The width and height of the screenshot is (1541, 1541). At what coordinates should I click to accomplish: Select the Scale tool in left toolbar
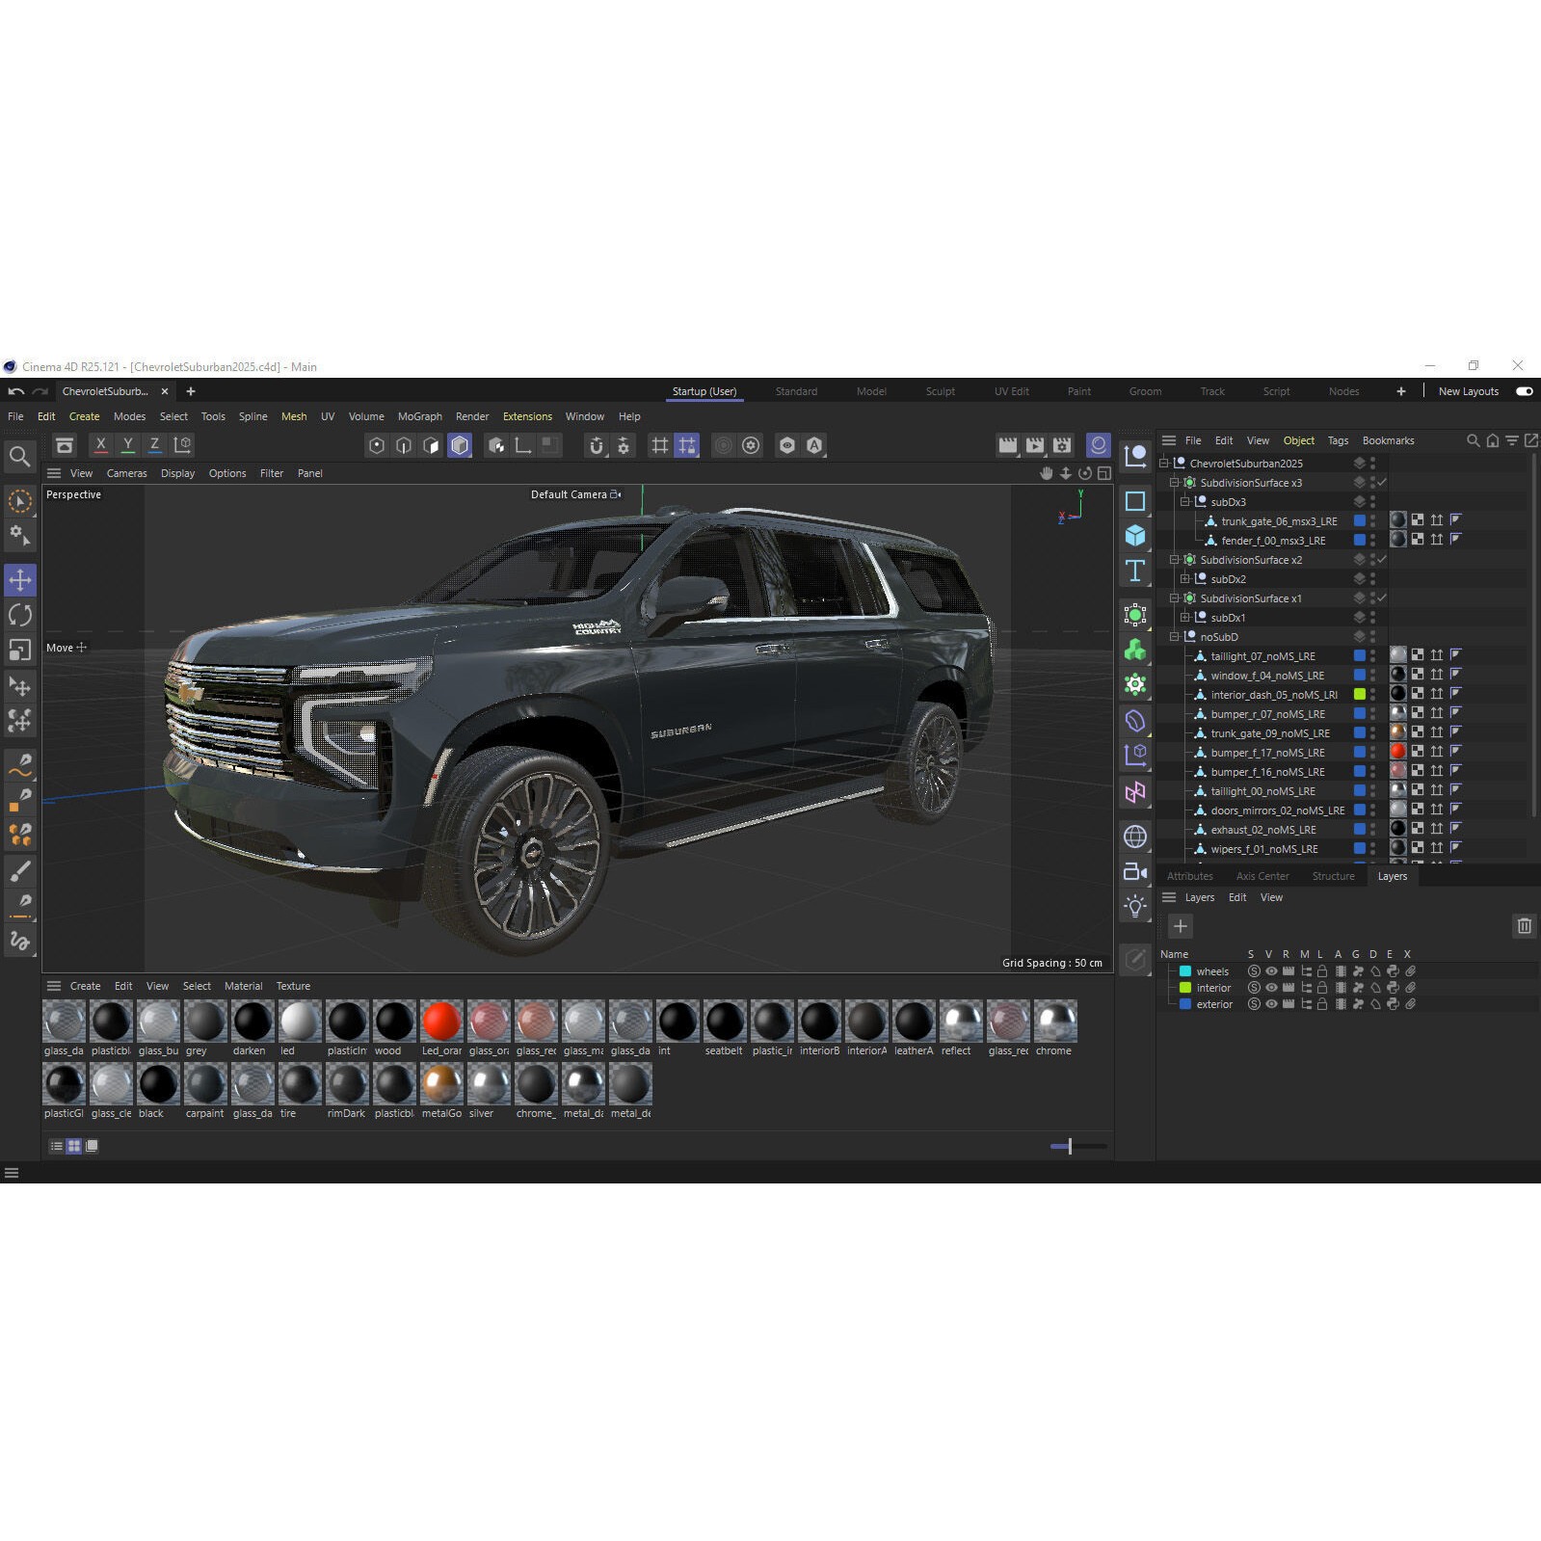click(20, 651)
